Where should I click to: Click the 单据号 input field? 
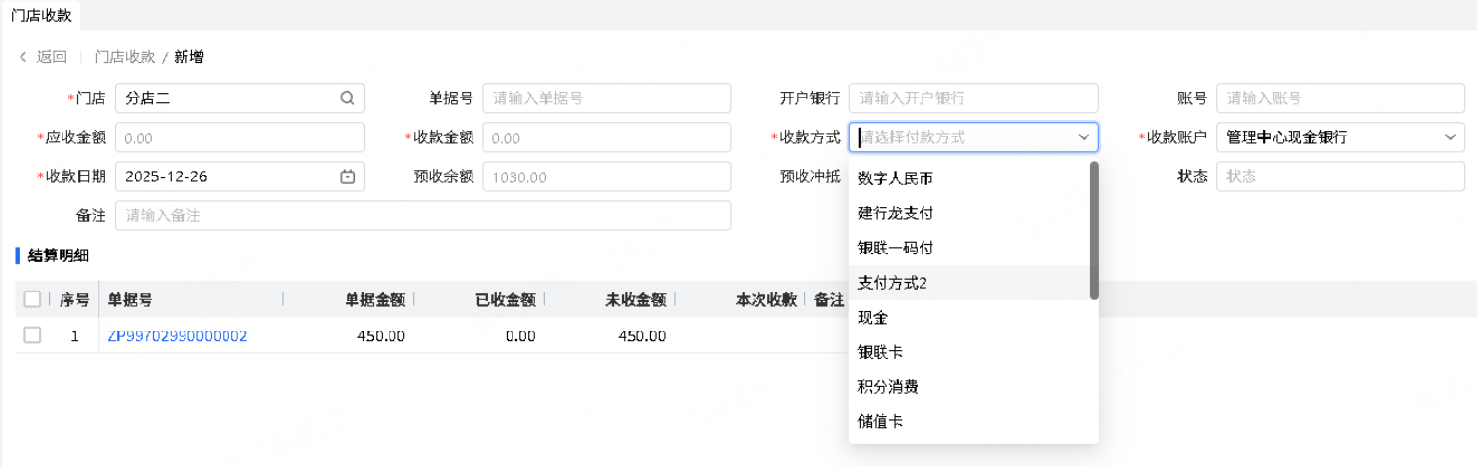pyautogui.click(x=606, y=98)
